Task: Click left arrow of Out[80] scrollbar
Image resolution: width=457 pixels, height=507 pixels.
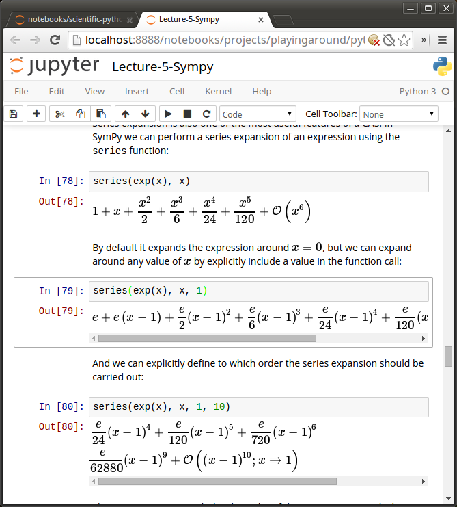Action: [x=94, y=482]
